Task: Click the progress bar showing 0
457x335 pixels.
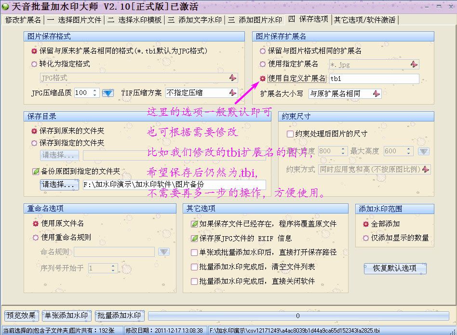Action: 297,316
